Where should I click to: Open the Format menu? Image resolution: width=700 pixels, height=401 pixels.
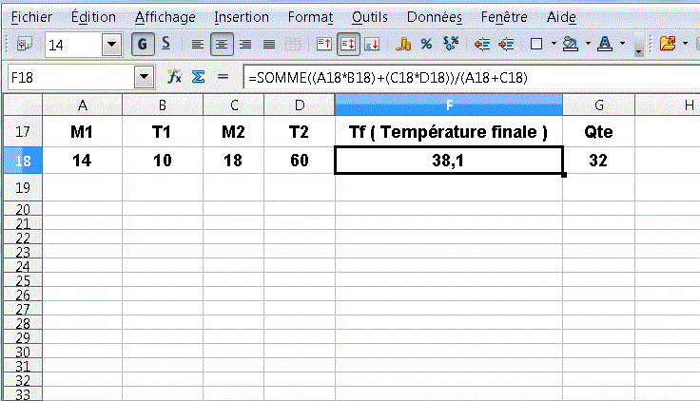310,17
